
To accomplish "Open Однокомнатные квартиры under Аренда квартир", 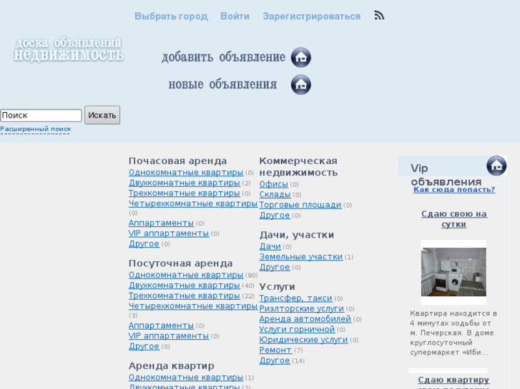I will pos(186,378).
